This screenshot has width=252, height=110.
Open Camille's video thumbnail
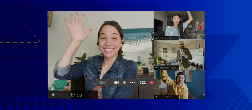click(179, 26)
